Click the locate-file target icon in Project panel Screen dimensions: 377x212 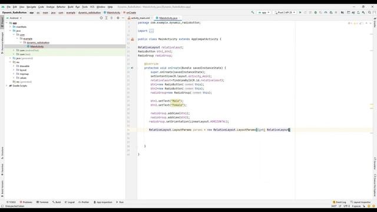click(x=101, y=18)
